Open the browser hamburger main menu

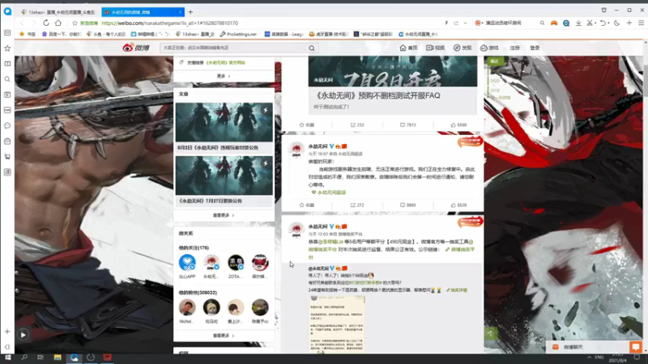(x=641, y=23)
